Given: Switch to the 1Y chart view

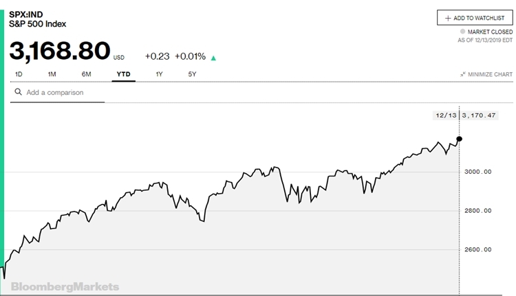Looking at the screenshot, I should [160, 73].
